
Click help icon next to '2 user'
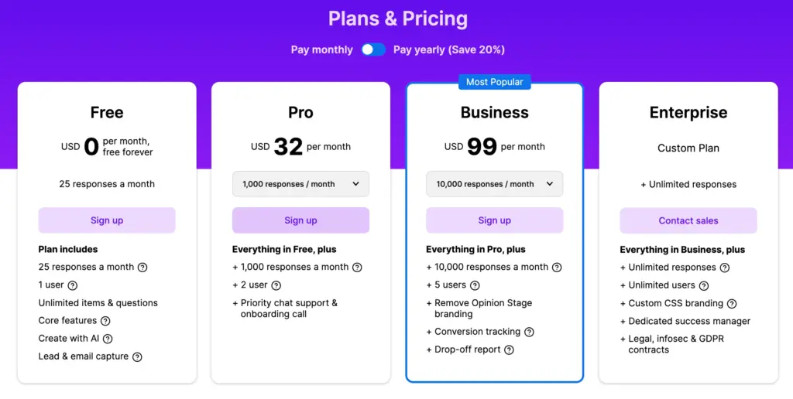click(276, 285)
